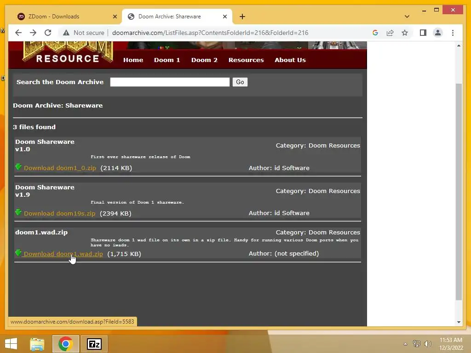
Task: Click green arrow icon beside doom19s.zip
Action: pos(18,212)
